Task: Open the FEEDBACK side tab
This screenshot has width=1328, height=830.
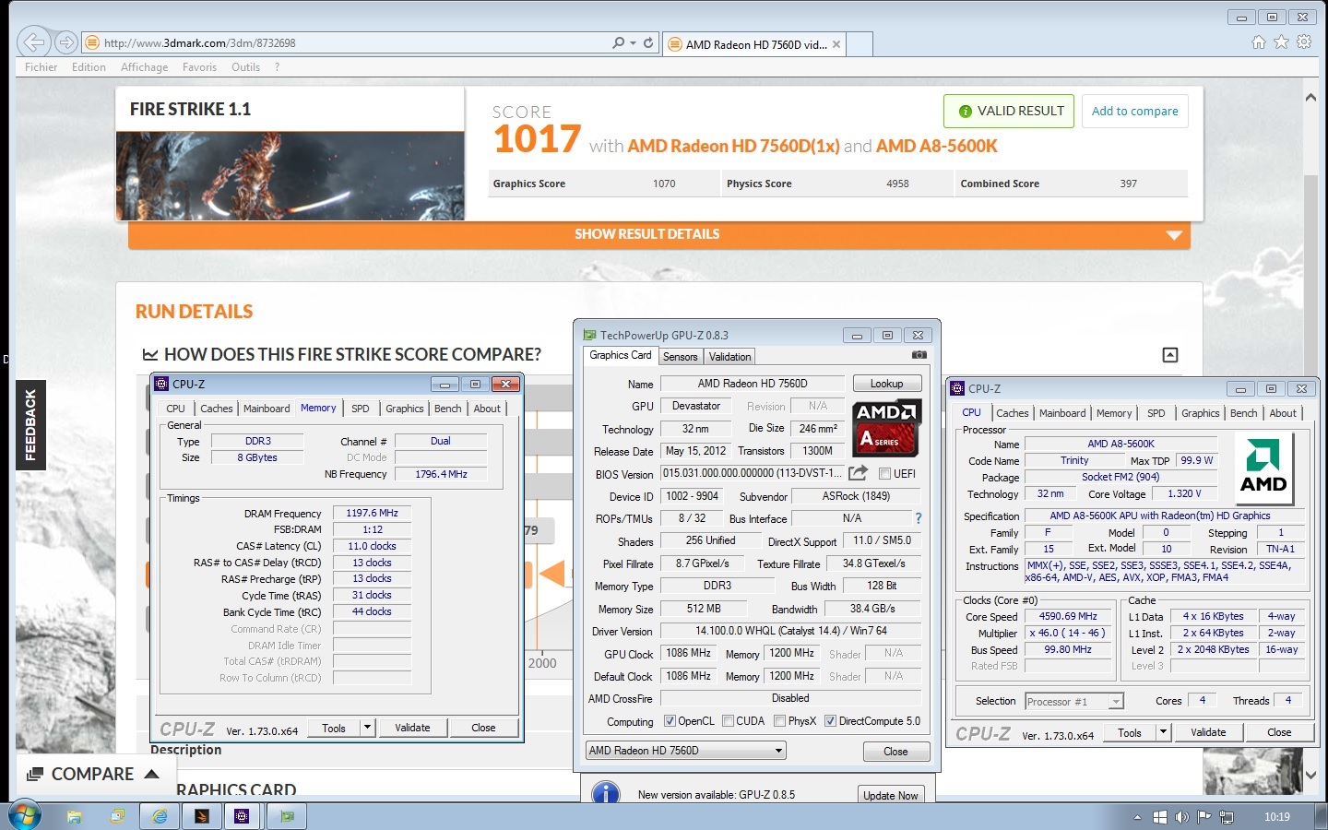Action: (30, 425)
